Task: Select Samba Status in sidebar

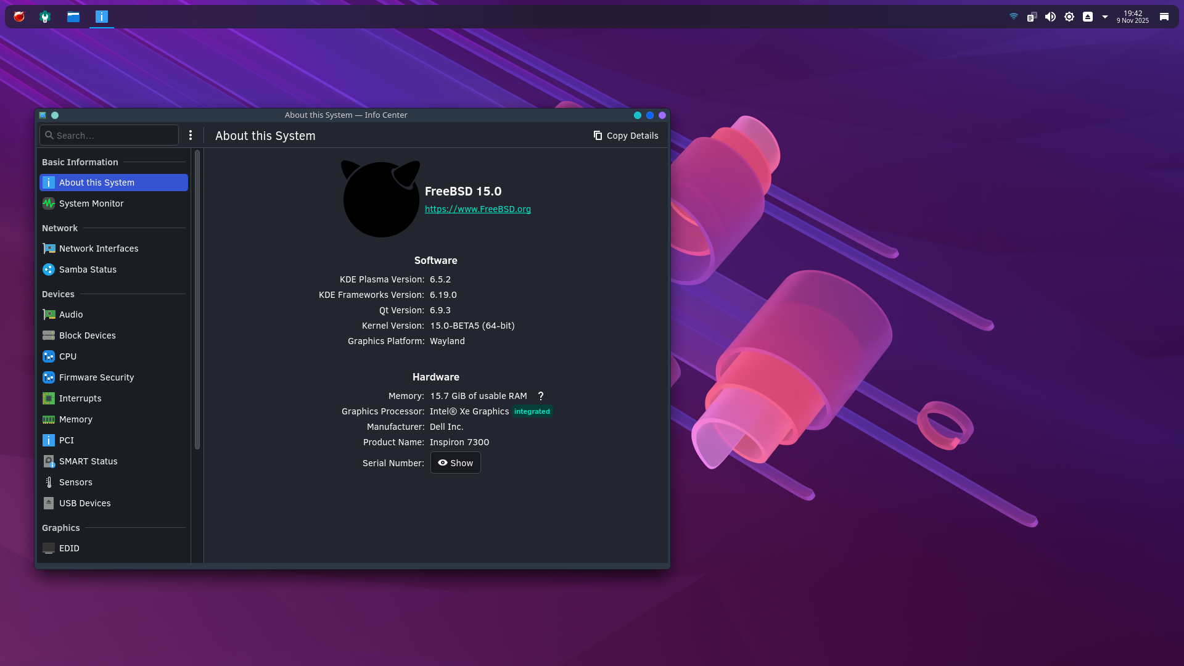Action: [88, 269]
